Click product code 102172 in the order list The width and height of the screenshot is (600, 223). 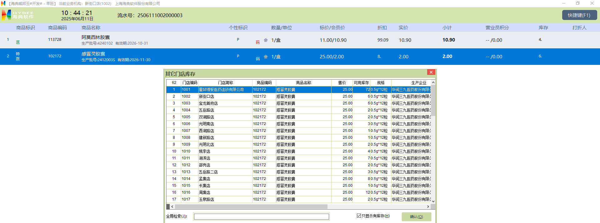[x=55, y=56]
